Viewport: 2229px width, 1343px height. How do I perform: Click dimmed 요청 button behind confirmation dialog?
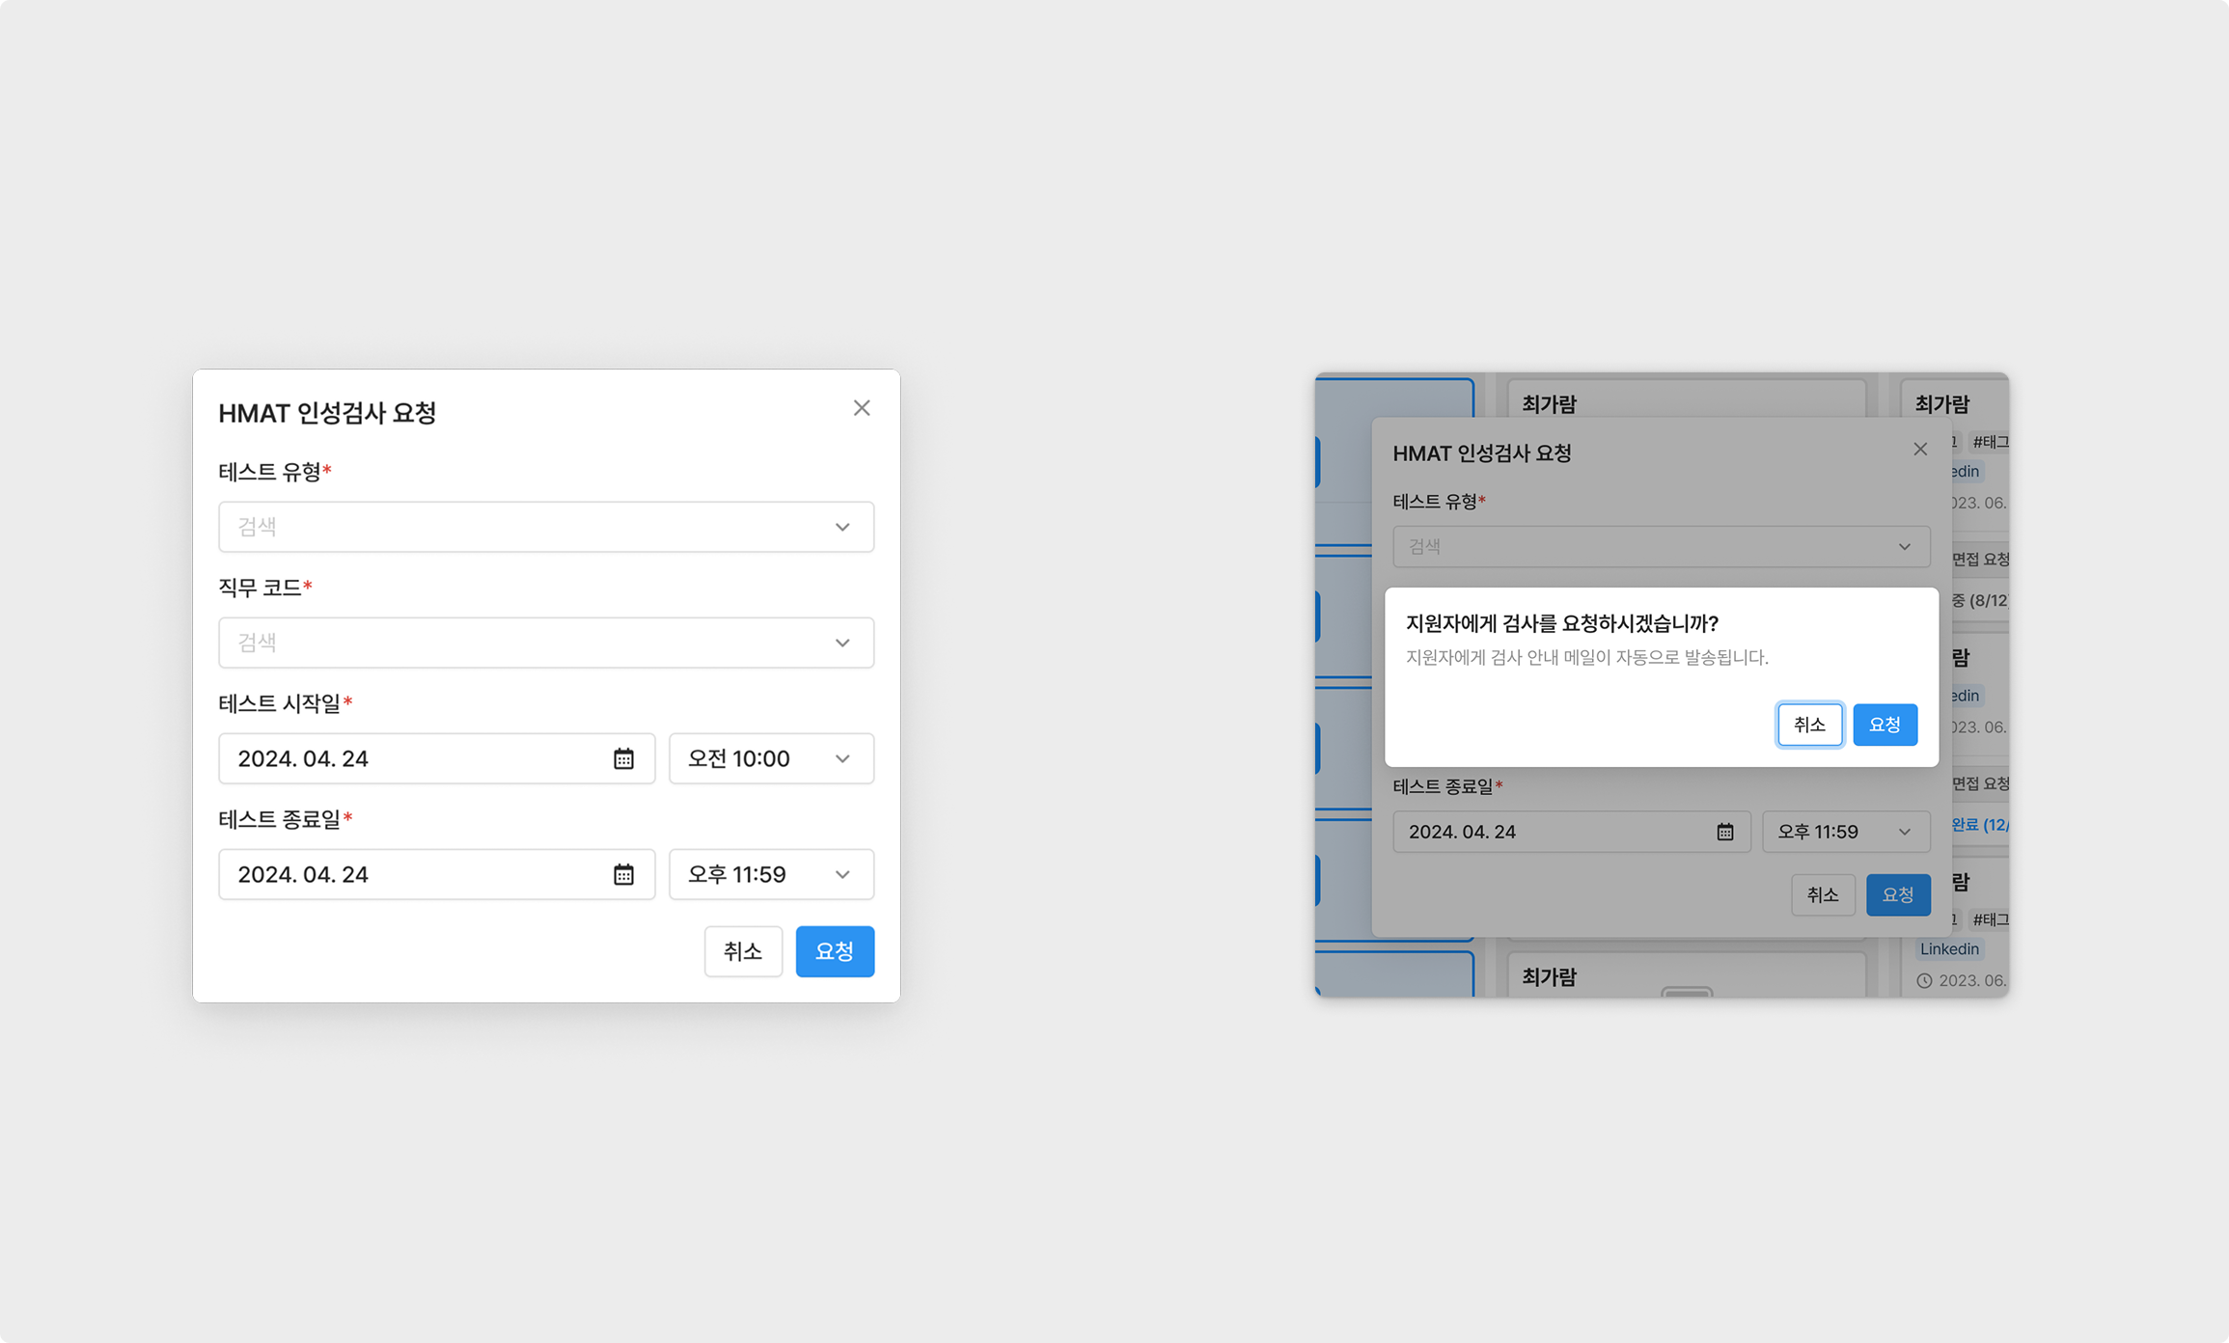click(x=1897, y=894)
